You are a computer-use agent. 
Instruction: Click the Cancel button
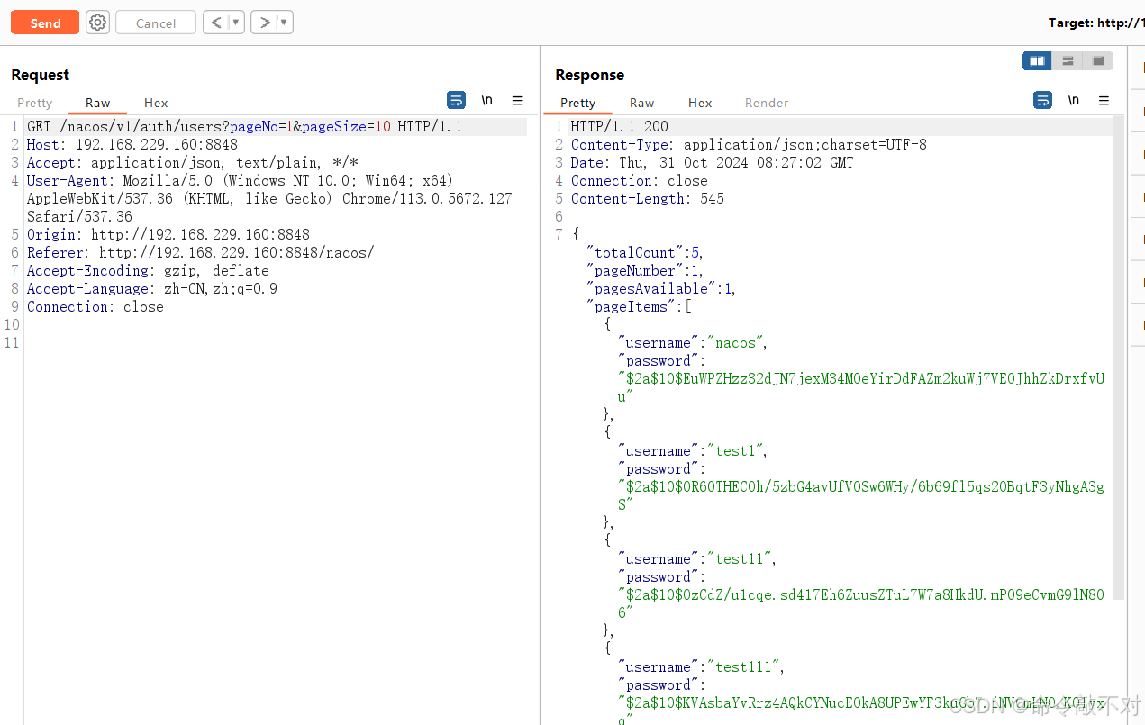[156, 23]
